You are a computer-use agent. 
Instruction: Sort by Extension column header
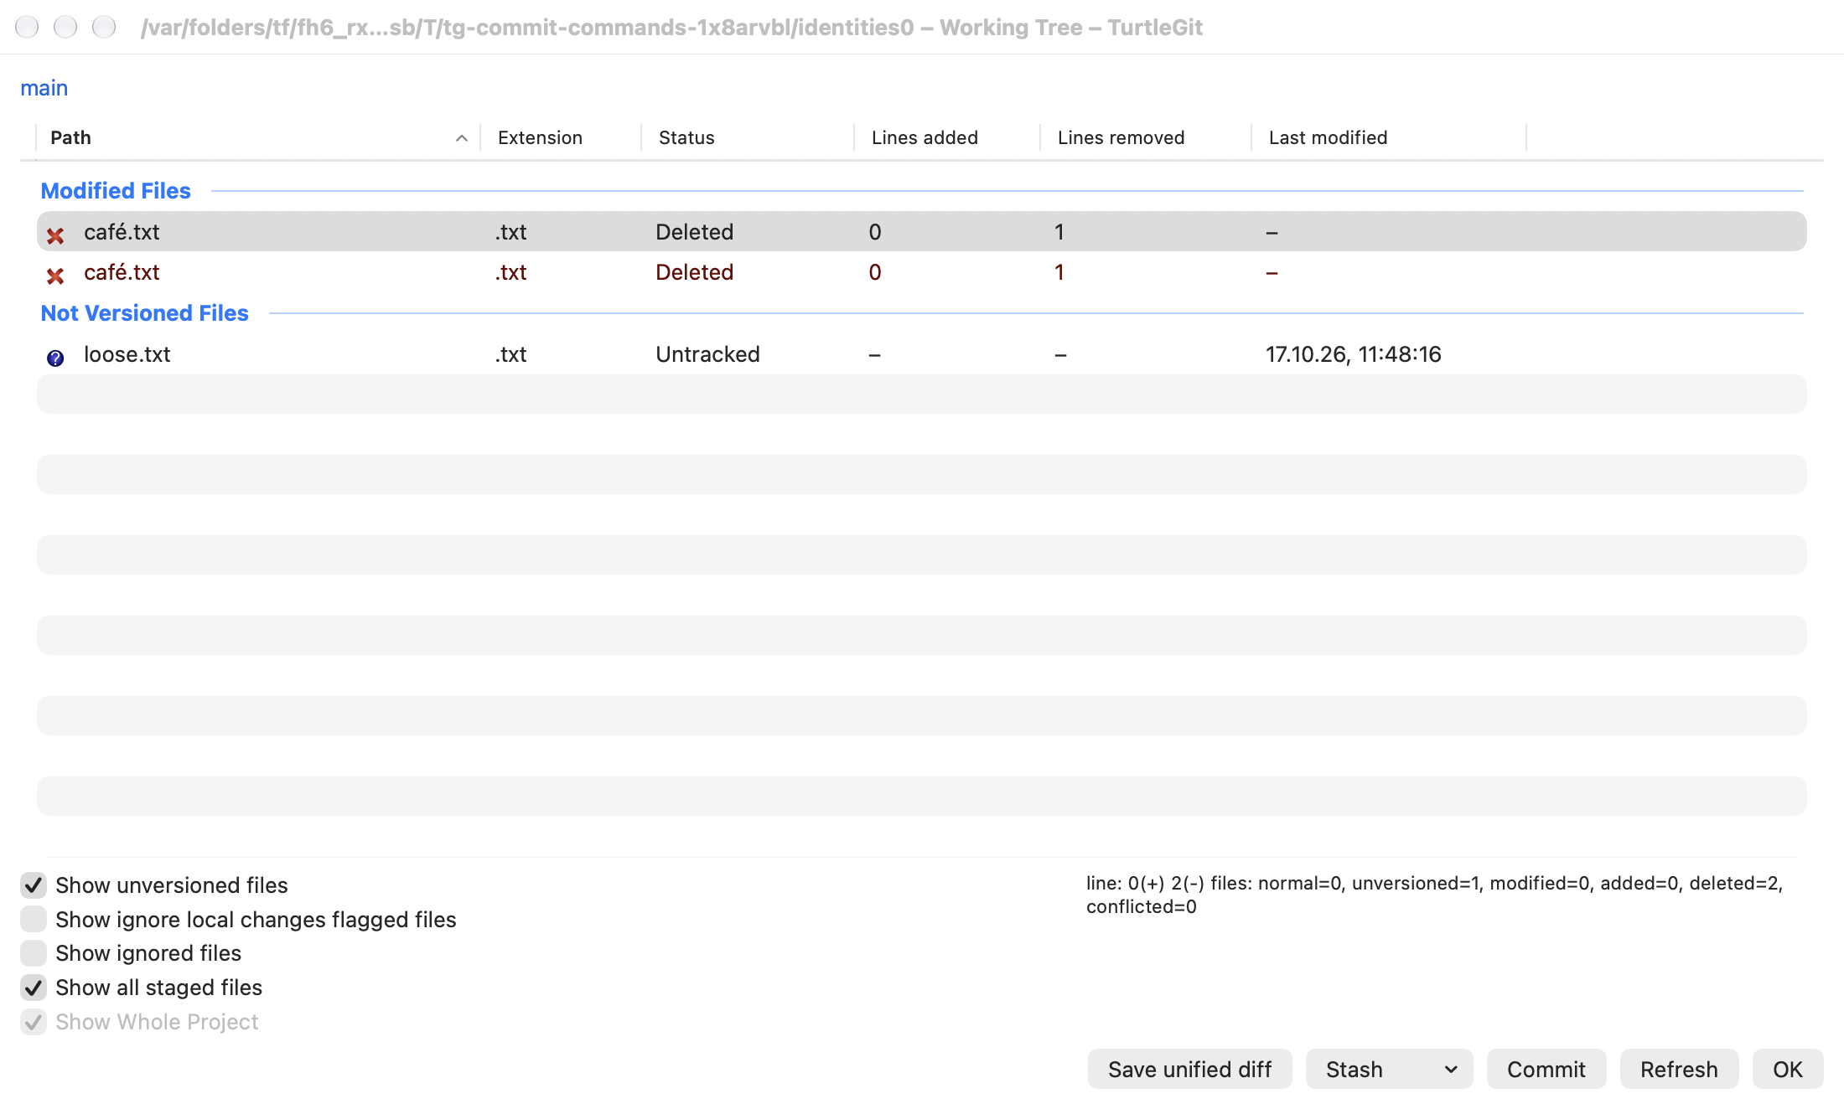tap(540, 137)
